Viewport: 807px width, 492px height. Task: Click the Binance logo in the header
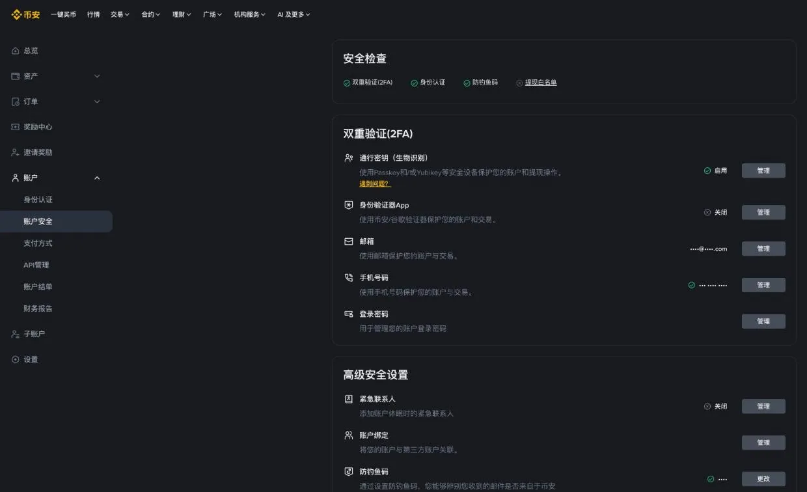tap(25, 14)
